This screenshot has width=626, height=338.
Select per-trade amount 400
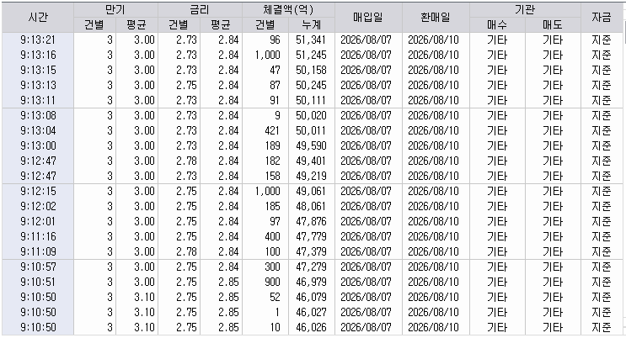pyautogui.click(x=272, y=237)
